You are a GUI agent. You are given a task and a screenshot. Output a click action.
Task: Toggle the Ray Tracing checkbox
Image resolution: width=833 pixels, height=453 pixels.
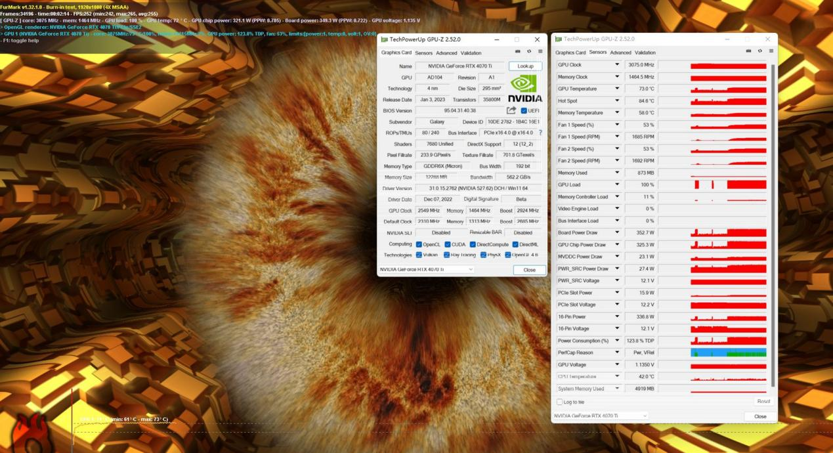446,255
